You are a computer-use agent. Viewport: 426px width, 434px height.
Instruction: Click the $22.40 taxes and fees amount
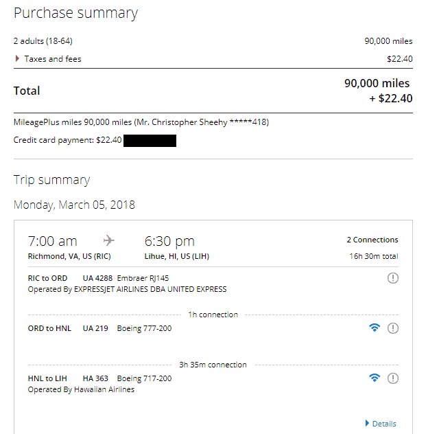click(400, 58)
